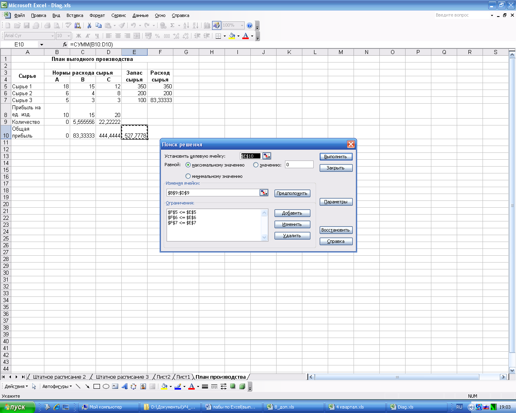Image resolution: width=516 pixels, height=413 pixels.
Task: Open 'Мой компьютер' taskbar item
Action: tap(108, 407)
